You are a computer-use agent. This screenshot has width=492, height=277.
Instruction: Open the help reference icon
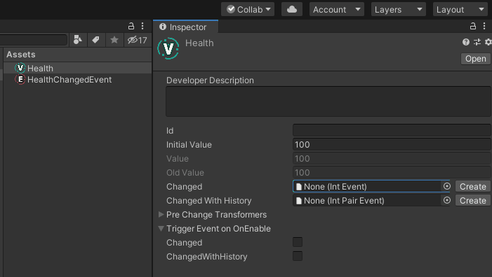pyautogui.click(x=466, y=42)
